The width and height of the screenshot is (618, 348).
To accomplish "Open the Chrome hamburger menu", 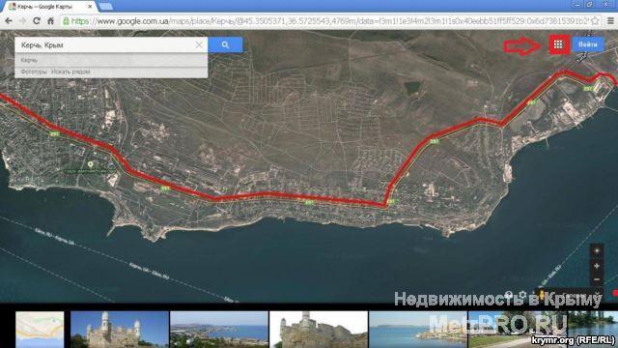I will (610, 21).
